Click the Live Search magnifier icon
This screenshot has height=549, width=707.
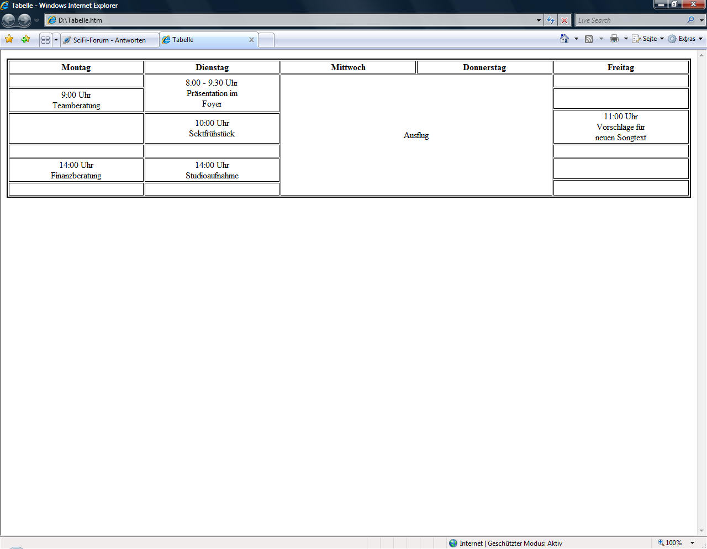pos(690,20)
